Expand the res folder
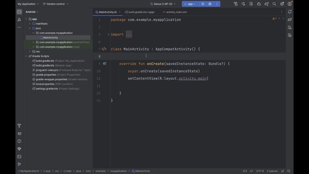Viewport: 309px width, 174px height. (30, 52)
